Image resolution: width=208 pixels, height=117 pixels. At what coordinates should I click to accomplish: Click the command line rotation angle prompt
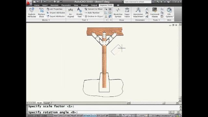pos(53,112)
